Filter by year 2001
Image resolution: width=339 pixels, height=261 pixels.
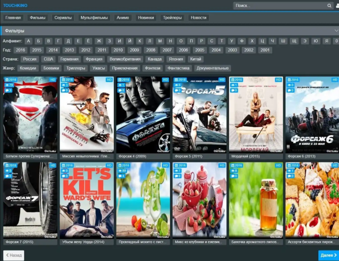tap(265, 50)
